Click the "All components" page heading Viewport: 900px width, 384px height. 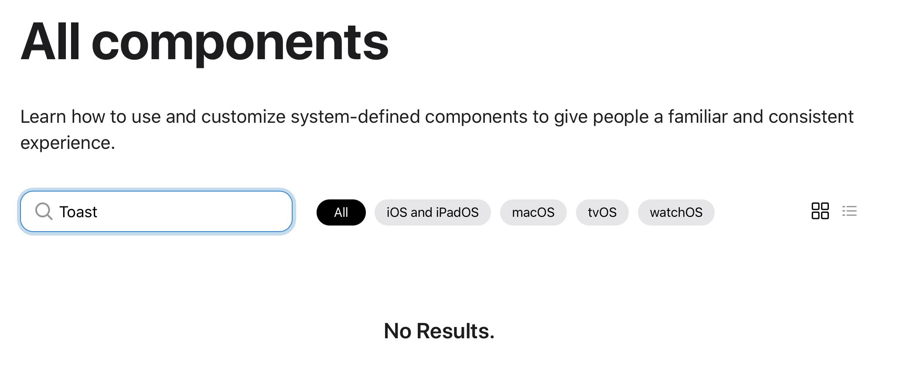[x=204, y=42]
